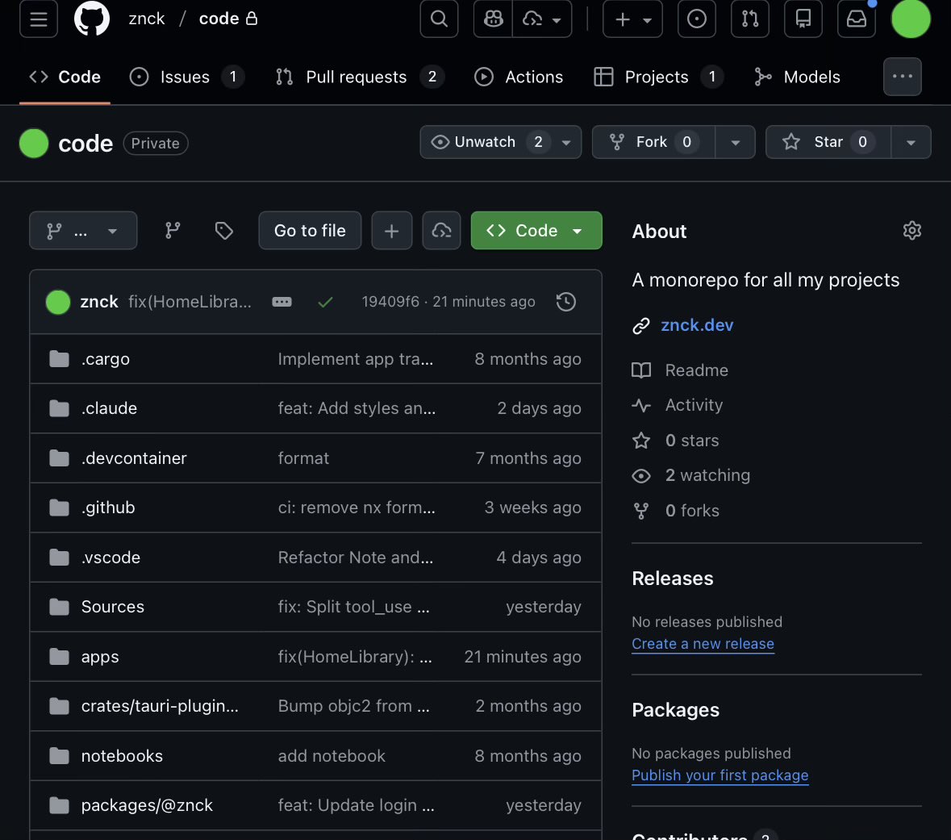The image size is (951, 840).
Task: Expand the Fork options dropdown arrow
Action: (x=735, y=142)
